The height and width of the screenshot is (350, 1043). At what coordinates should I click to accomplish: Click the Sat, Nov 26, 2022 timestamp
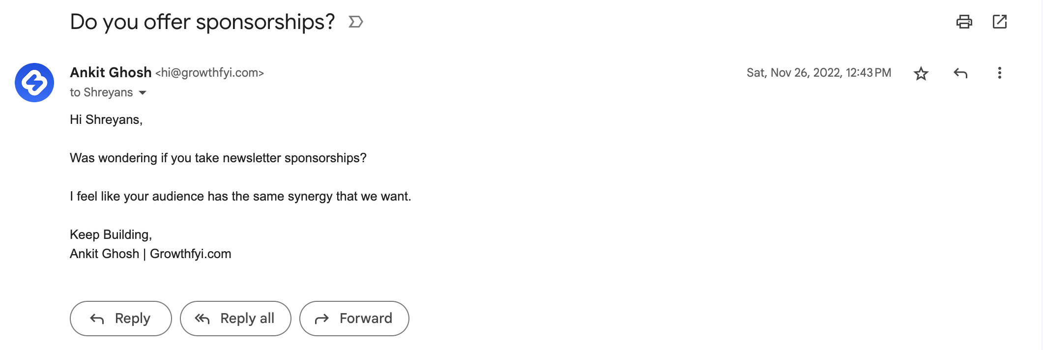[x=818, y=73]
